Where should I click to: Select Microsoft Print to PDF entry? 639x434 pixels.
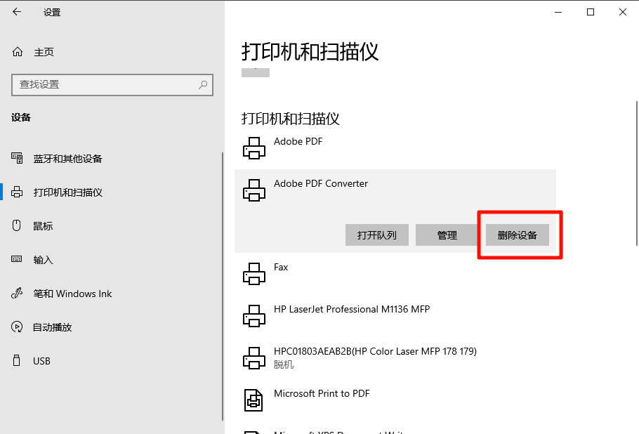click(395, 400)
